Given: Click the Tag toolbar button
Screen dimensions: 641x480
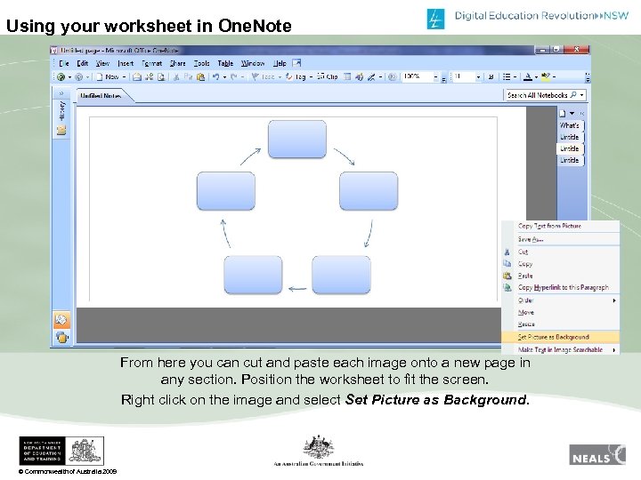Looking at the screenshot, I should (x=296, y=76).
